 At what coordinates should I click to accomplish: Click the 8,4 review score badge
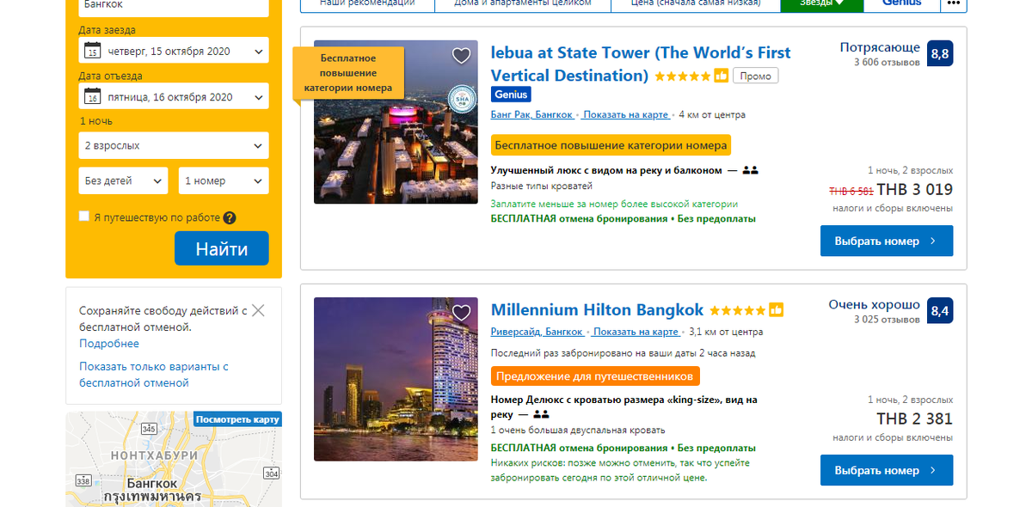940,312
